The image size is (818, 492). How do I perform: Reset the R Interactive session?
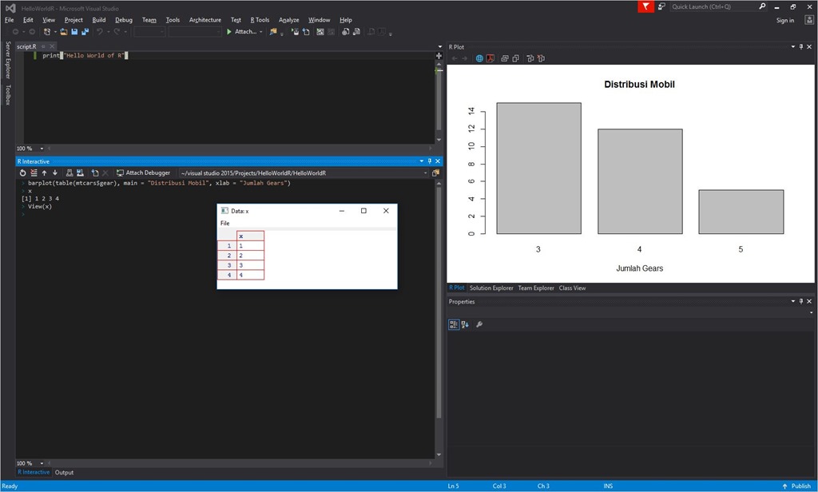click(23, 173)
